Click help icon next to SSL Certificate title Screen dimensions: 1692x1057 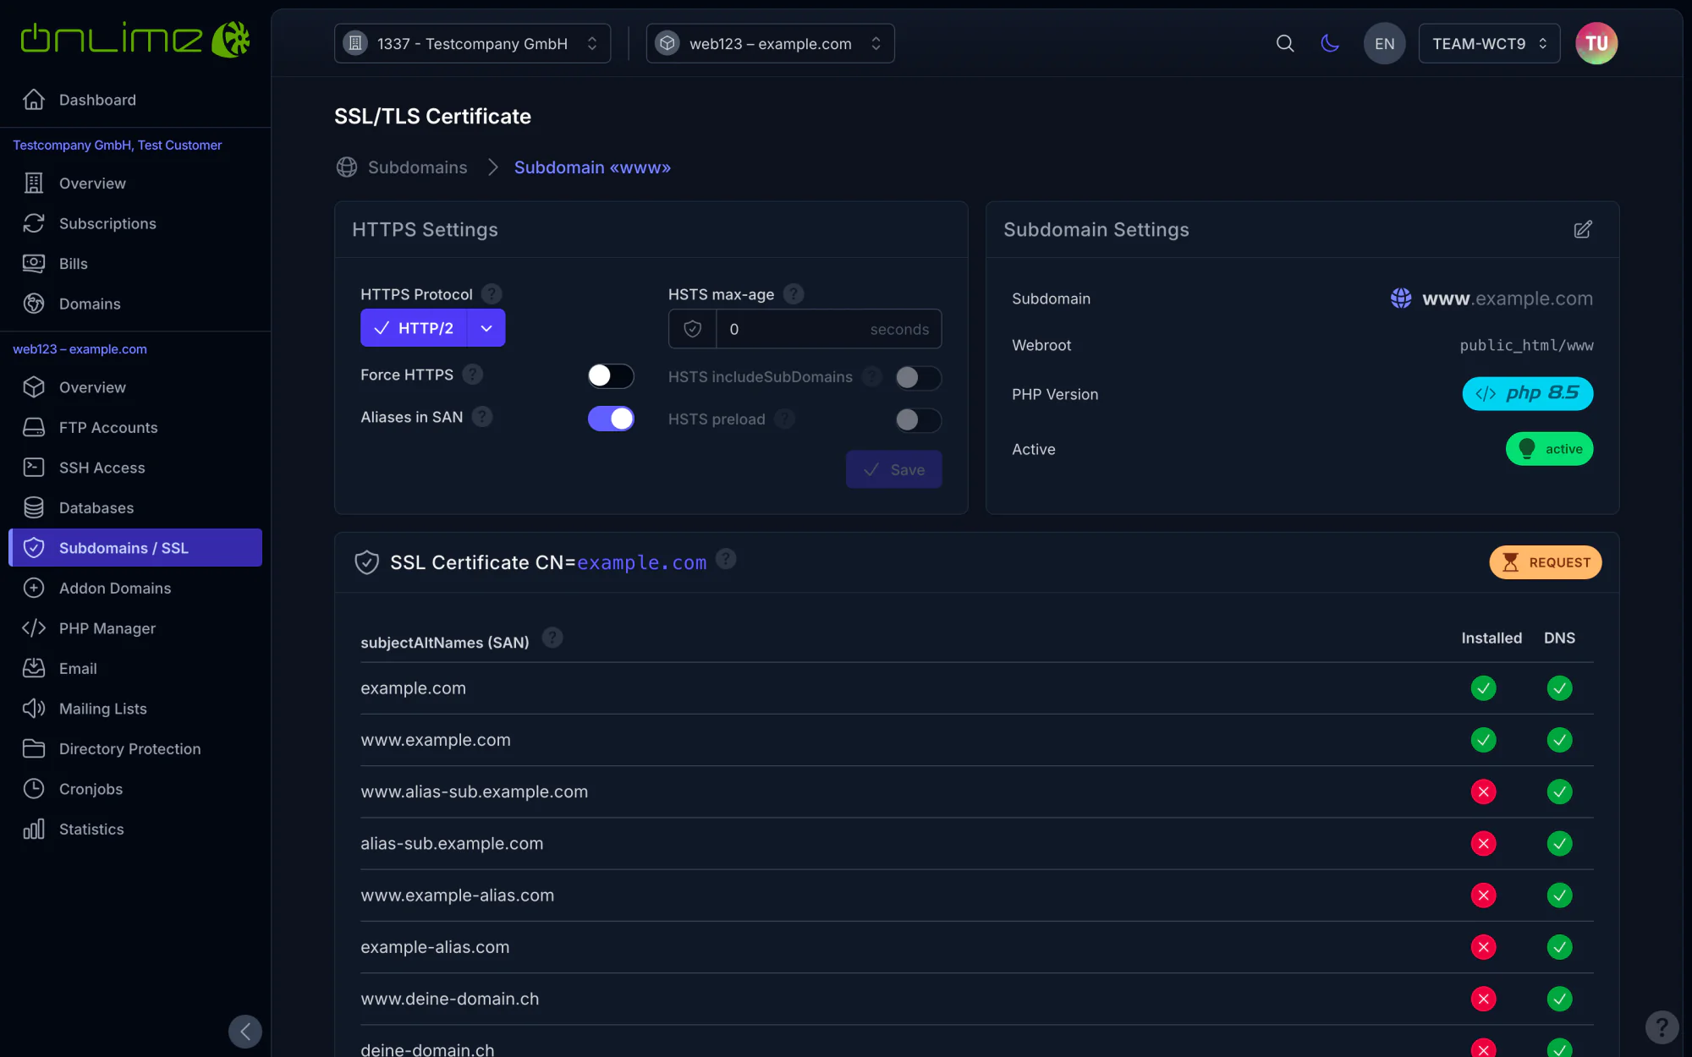pos(726,558)
